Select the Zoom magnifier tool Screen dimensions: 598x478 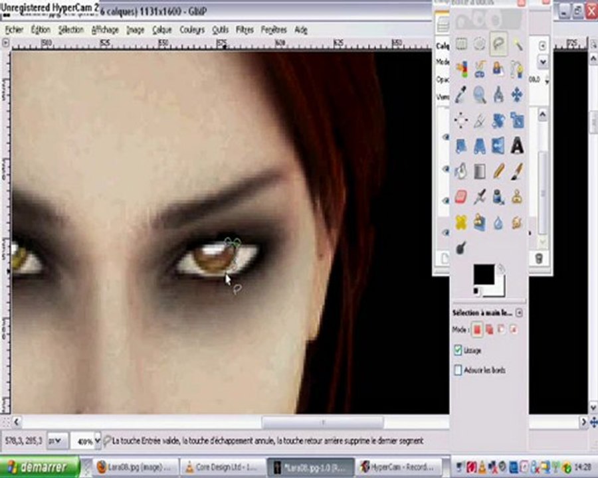pos(479,95)
